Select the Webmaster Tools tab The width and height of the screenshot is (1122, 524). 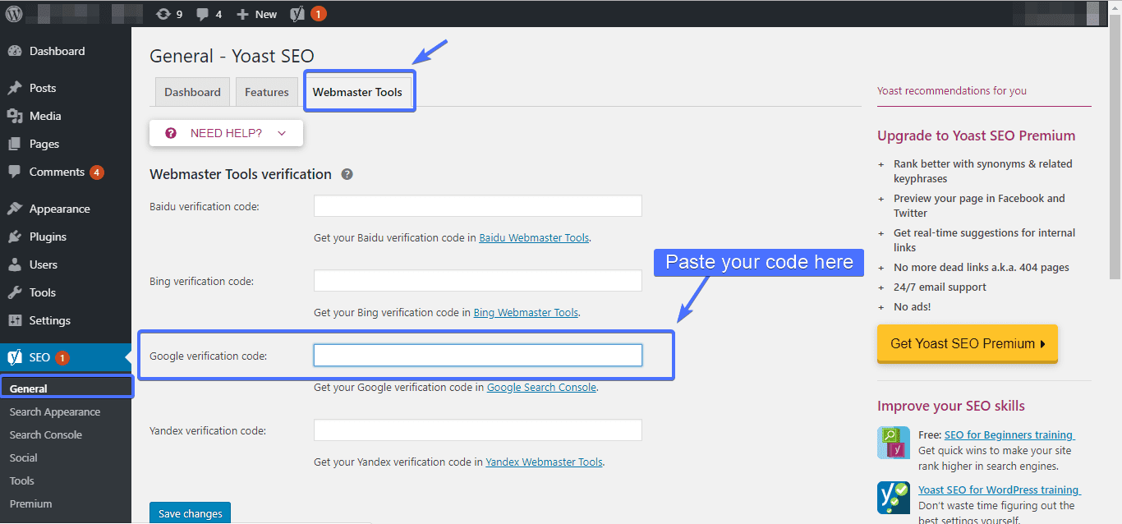tap(357, 92)
